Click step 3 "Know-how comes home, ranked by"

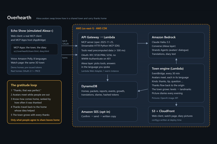coord(31,99)
